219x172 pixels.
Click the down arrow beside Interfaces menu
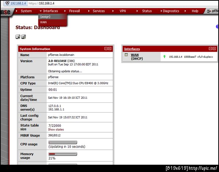(41, 11)
